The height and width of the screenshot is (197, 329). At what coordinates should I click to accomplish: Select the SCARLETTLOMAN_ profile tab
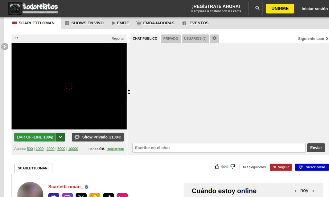tap(33, 168)
